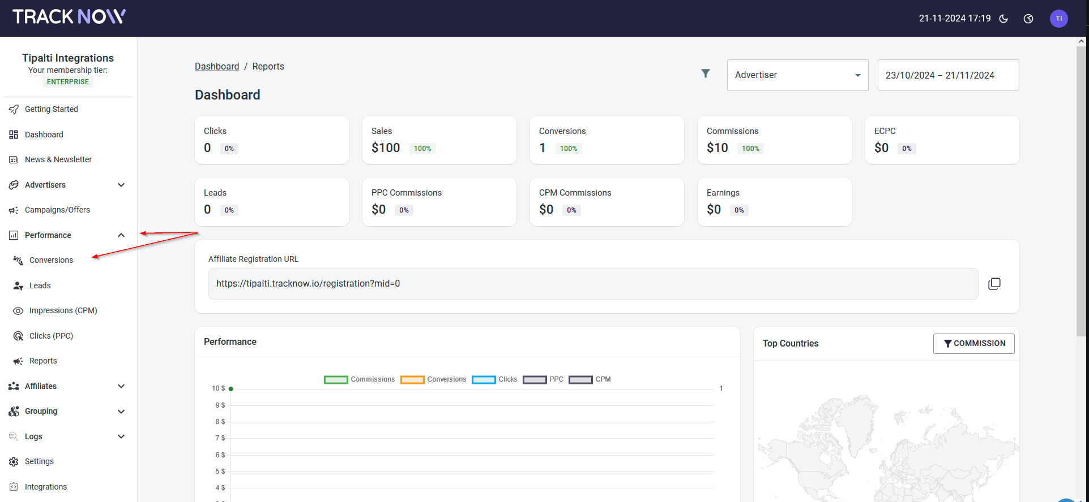Screen dimensions: 1089x502
Task: Click the Commissions $10 card
Action: tap(774, 140)
